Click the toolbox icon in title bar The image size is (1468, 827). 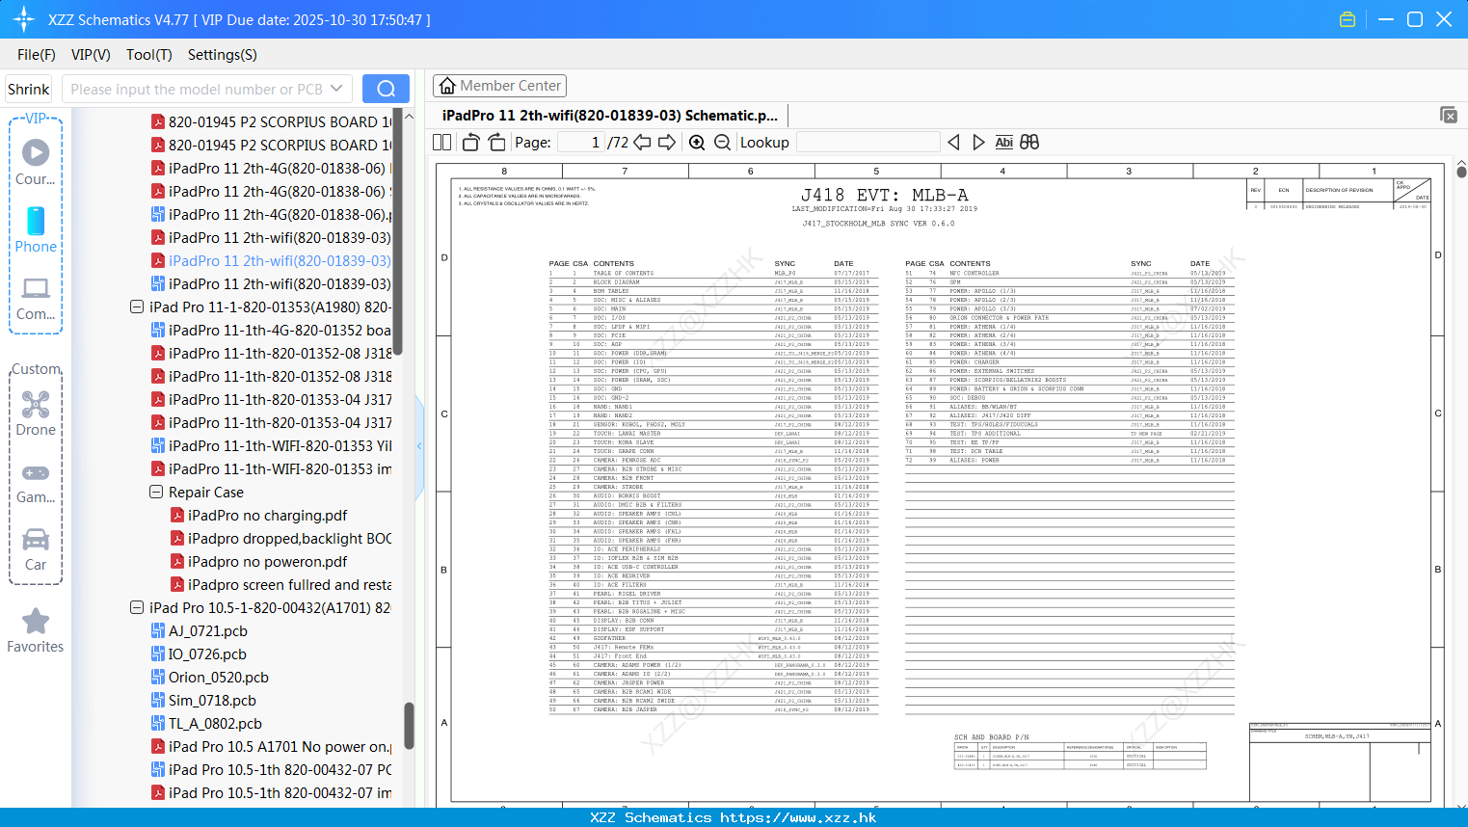pyautogui.click(x=1348, y=19)
